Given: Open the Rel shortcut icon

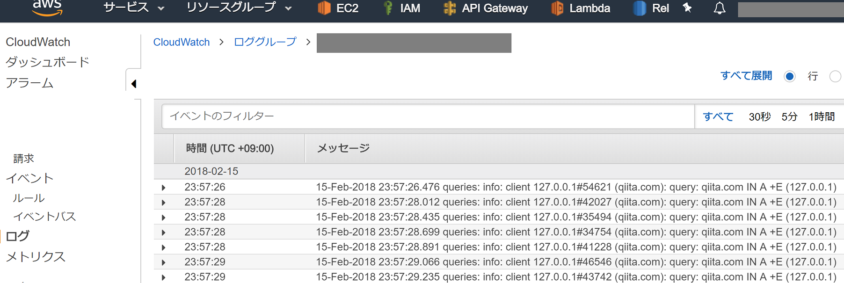Looking at the screenshot, I should pos(640,8).
